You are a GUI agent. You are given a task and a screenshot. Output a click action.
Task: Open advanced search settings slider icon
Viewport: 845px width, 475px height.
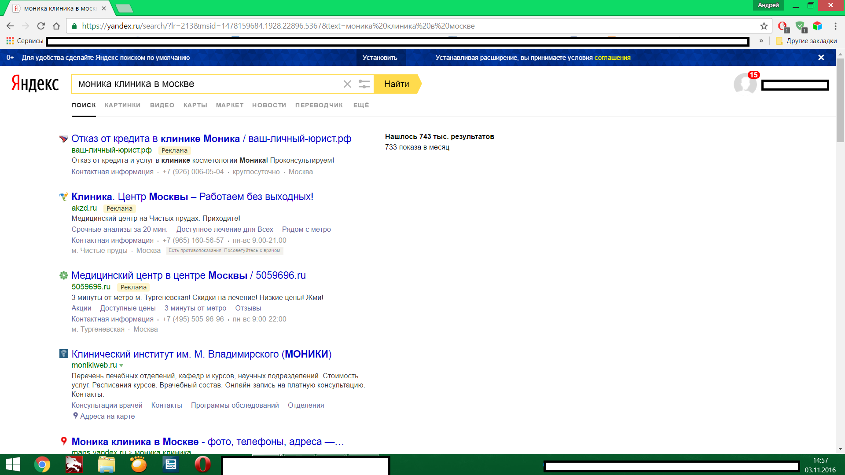(364, 84)
